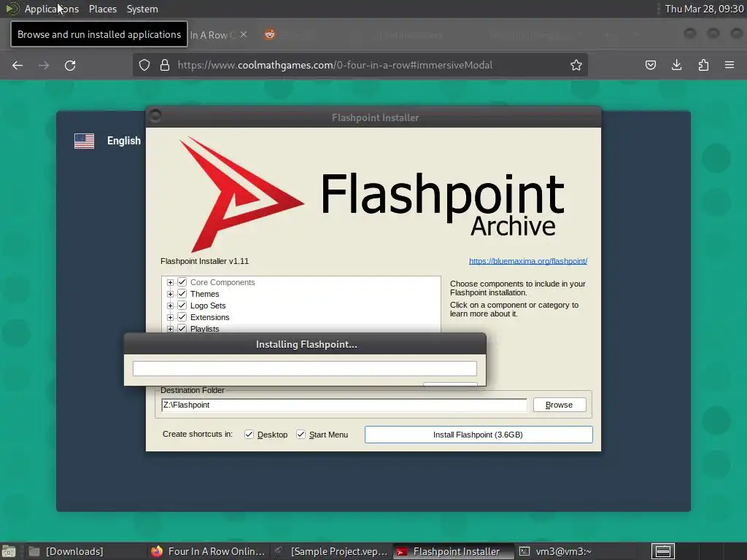747x560 pixels.
Task: Open the Firefox downloads arrow icon
Action: [676, 65]
